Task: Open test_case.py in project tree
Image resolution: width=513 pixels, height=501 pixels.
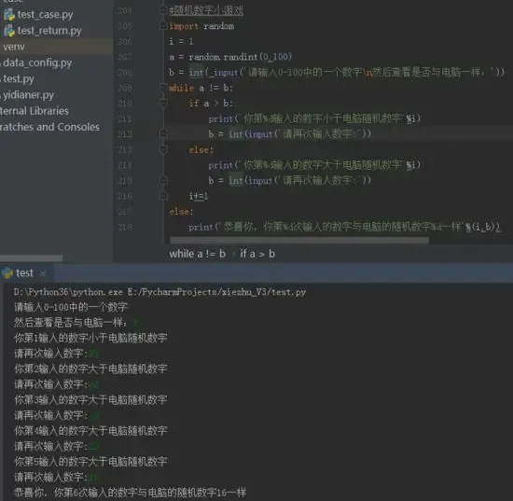Action: click(45, 15)
